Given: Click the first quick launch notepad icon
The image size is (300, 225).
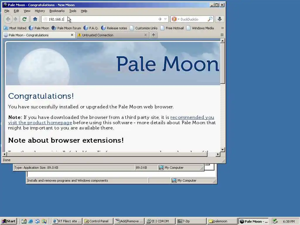Looking at the screenshot, I should pyautogui.click(x=24, y=221).
